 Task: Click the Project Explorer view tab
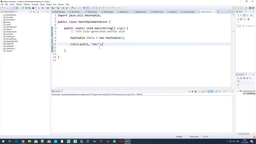tap(9, 12)
